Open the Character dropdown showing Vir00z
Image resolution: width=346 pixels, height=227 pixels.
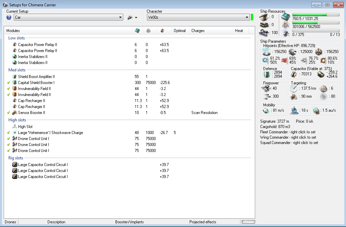(198, 17)
